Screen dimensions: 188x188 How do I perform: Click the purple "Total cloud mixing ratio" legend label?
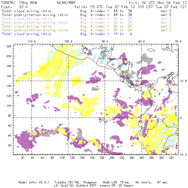click(x=27, y=19)
